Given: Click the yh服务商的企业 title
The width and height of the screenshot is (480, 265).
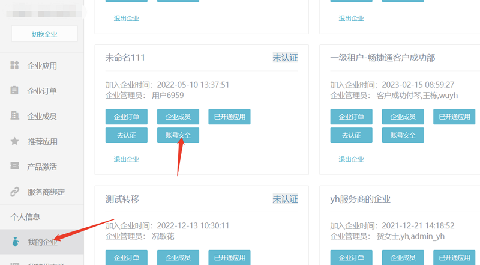Looking at the screenshot, I should coord(361,199).
